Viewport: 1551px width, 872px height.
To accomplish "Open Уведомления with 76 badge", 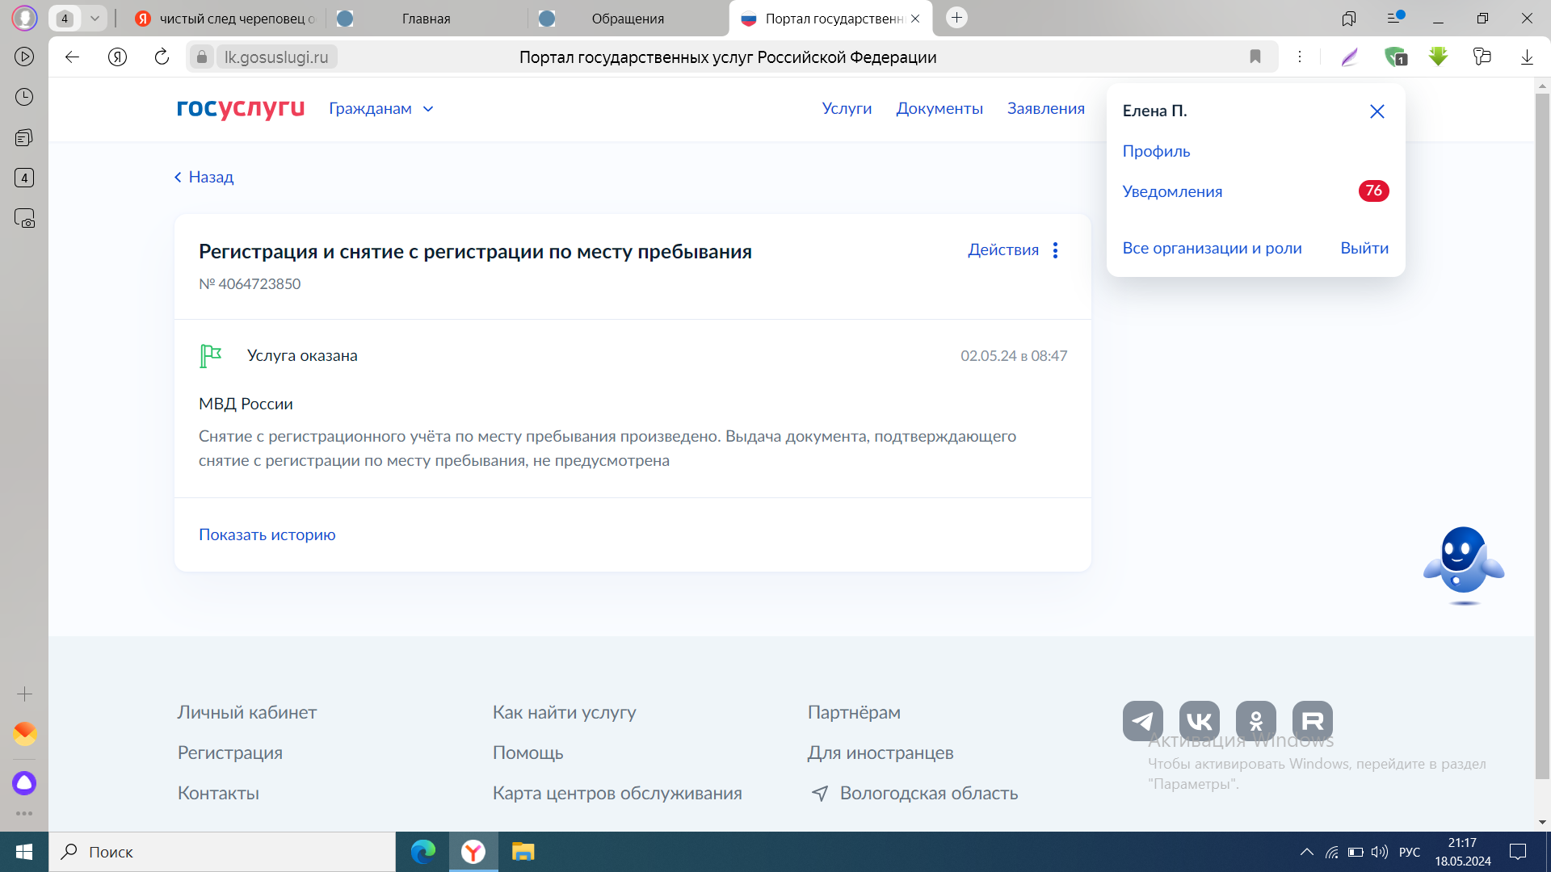I will tap(1171, 191).
